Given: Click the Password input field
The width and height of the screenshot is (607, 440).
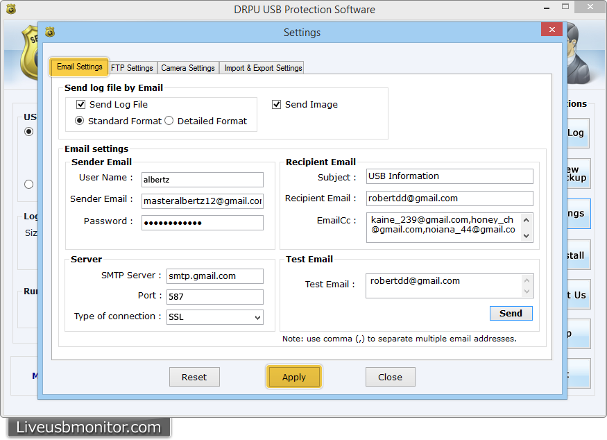Looking at the screenshot, I should [x=203, y=223].
